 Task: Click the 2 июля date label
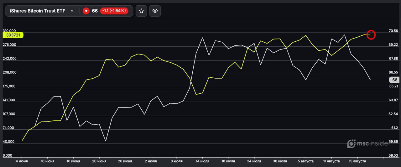point(151,161)
